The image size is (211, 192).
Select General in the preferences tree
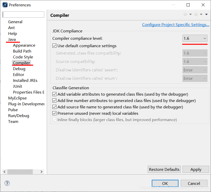[15, 22]
